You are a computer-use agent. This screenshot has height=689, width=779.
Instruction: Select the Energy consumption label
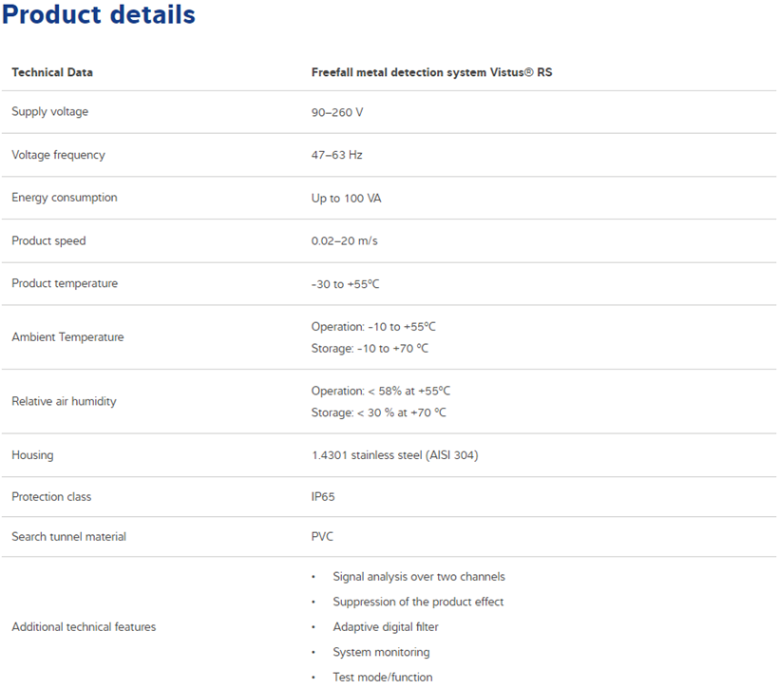click(65, 198)
